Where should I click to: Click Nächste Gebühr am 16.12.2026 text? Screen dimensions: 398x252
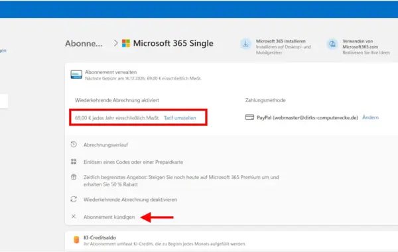(x=143, y=78)
